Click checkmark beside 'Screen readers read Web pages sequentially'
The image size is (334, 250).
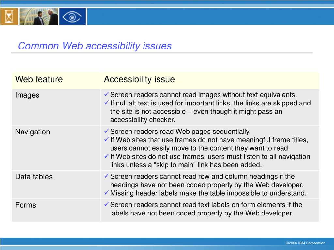point(106,131)
